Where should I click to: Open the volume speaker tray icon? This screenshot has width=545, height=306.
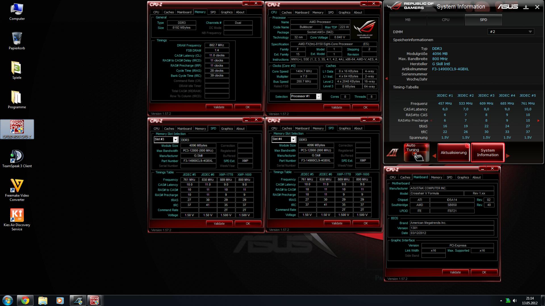pos(515,301)
